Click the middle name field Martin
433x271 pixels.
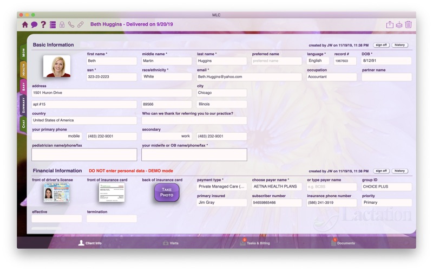click(x=167, y=61)
